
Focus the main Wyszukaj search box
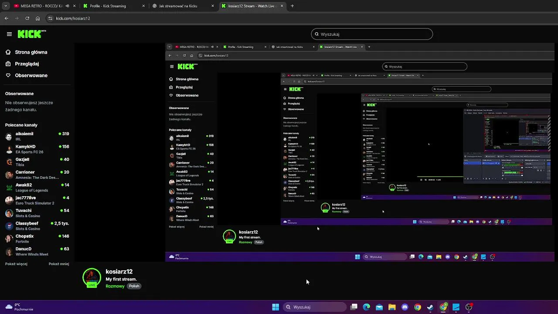[x=372, y=34]
